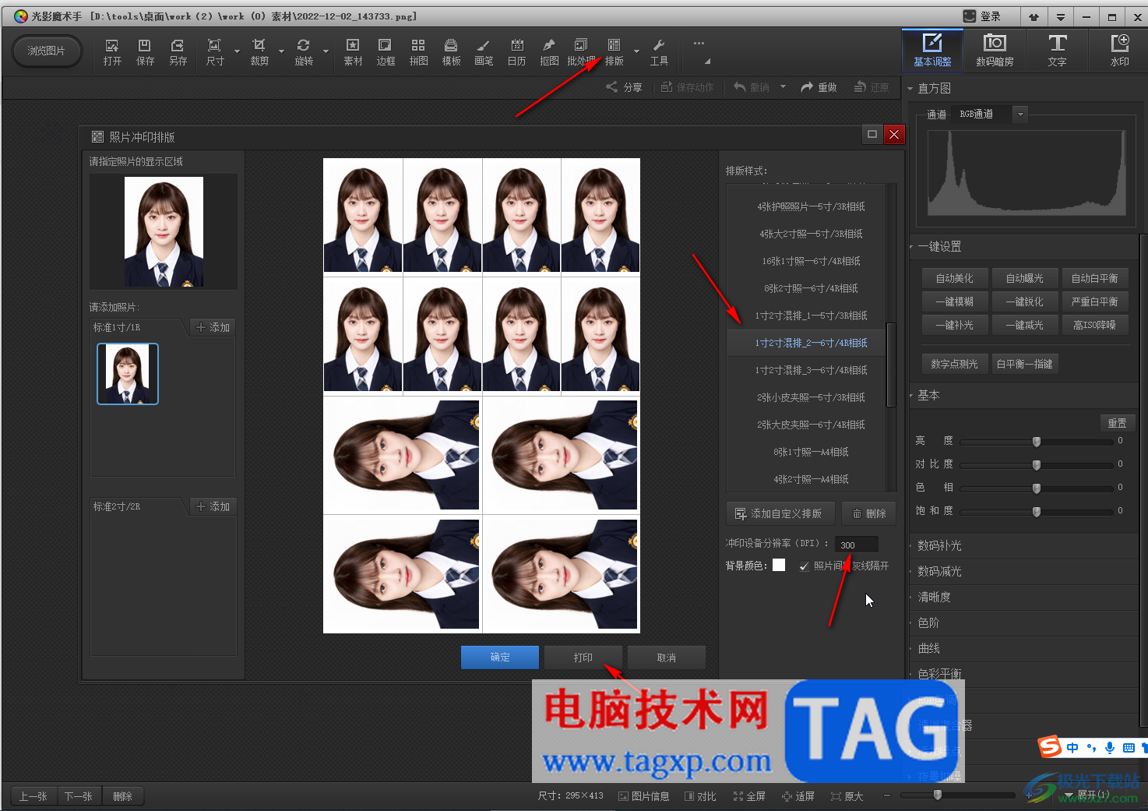Click the 打开 (Open) toolbar icon
Viewport: 1148px width, 811px height.
point(112,51)
